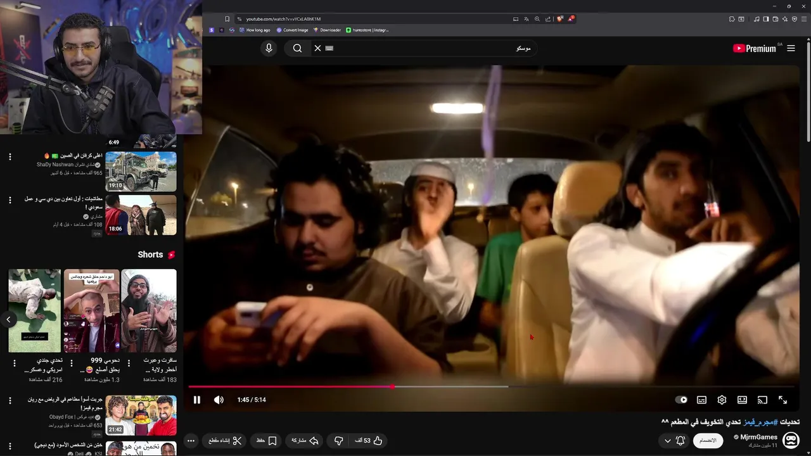
Task: Open the browser main menu hamburger
Action: point(804,19)
